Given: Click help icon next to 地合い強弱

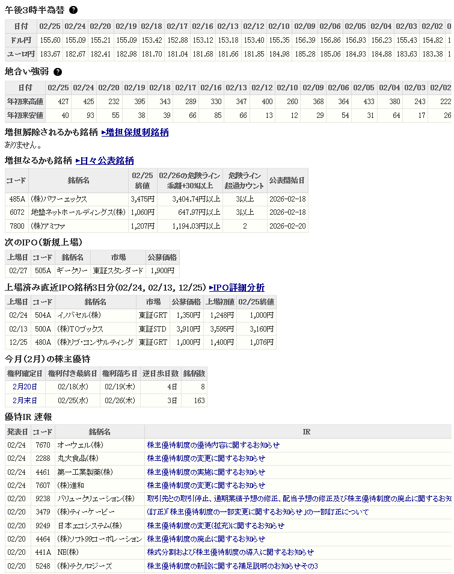Looking at the screenshot, I should pos(58,72).
